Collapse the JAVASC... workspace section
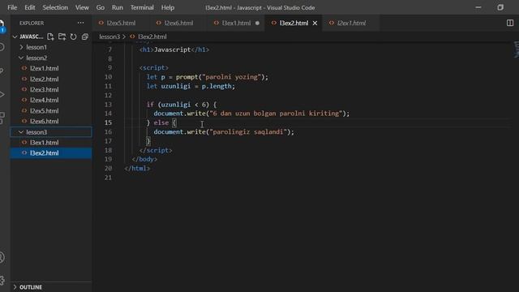 pos(15,36)
